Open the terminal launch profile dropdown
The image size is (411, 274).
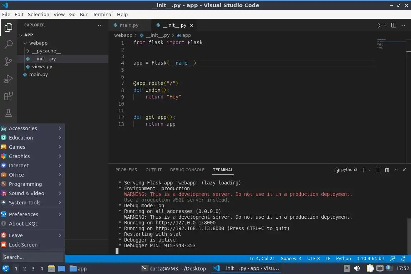pyautogui.click(x=370, y=170)
